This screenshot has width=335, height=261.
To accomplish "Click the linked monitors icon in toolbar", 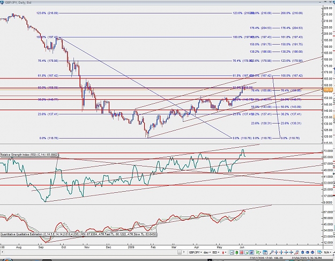I will [319, 252].
